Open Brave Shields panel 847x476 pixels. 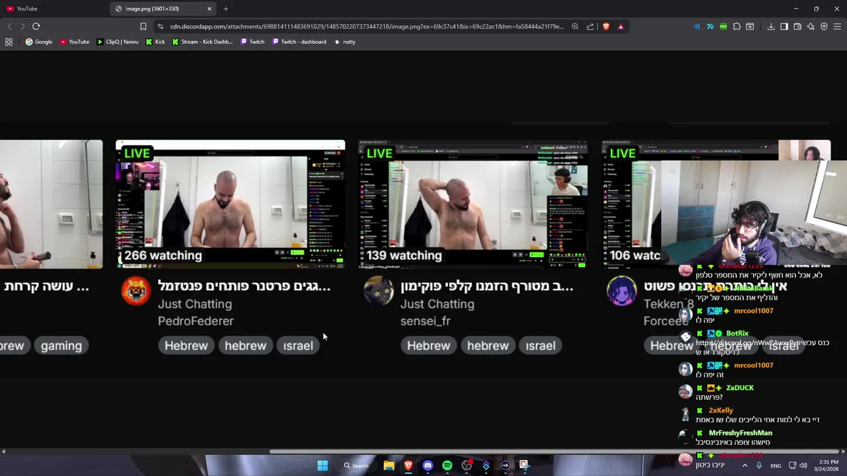pos(605,26)
